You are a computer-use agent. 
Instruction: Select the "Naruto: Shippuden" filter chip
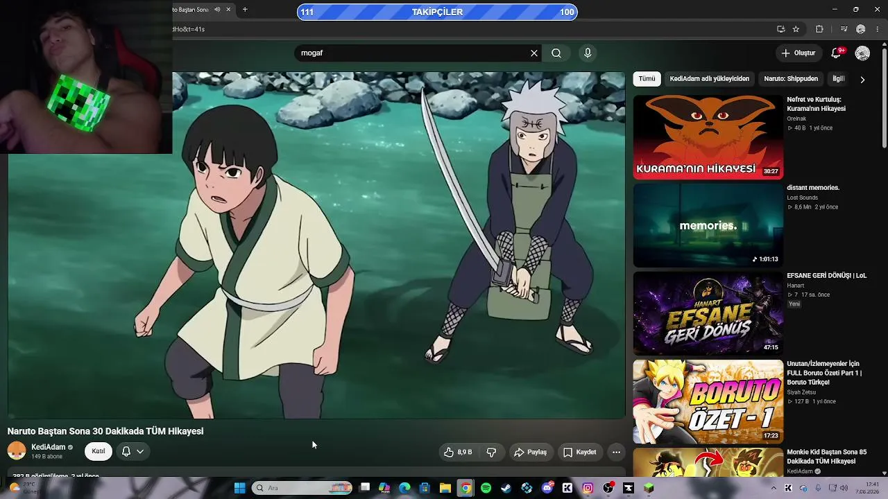[791, 79]
